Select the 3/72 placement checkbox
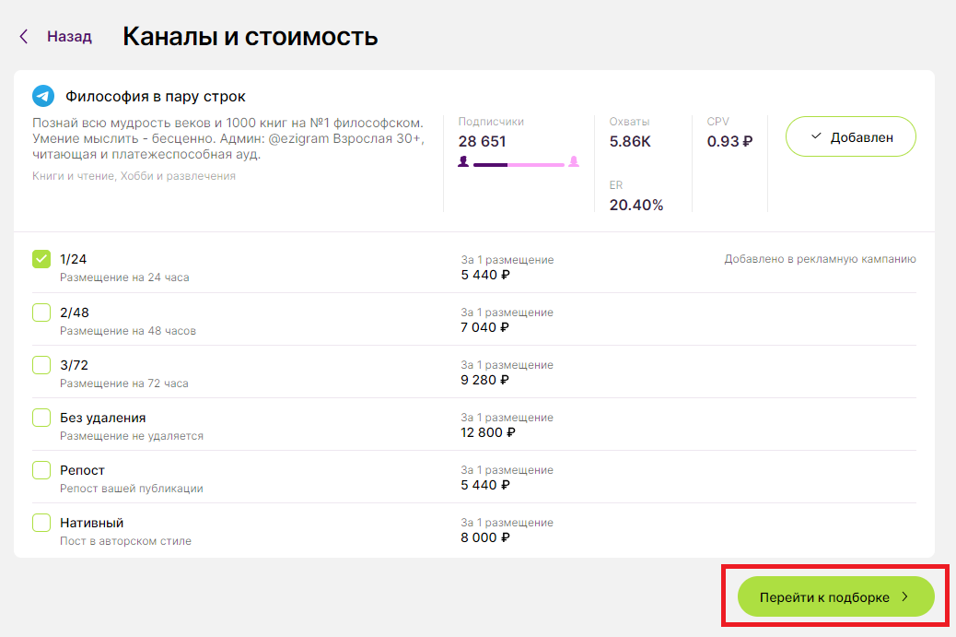This screenshot has height=637, width=956. [41, 364]
